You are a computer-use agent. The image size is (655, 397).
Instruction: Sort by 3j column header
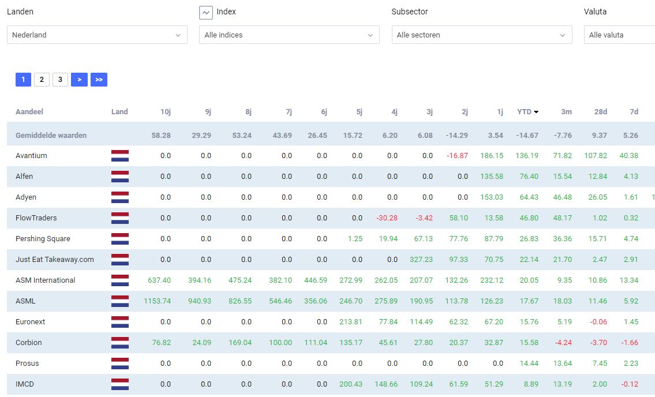pyautogui.click(x=429, y=111)
